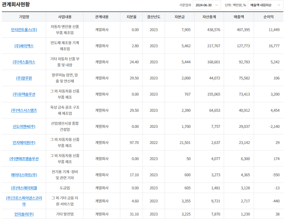Select the 기타 발전업 business description cell

(65, 214)
